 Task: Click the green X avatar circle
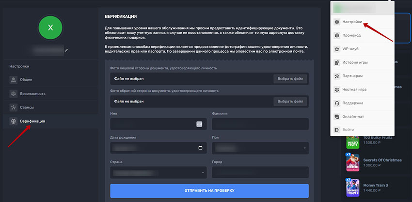(50, 28)
